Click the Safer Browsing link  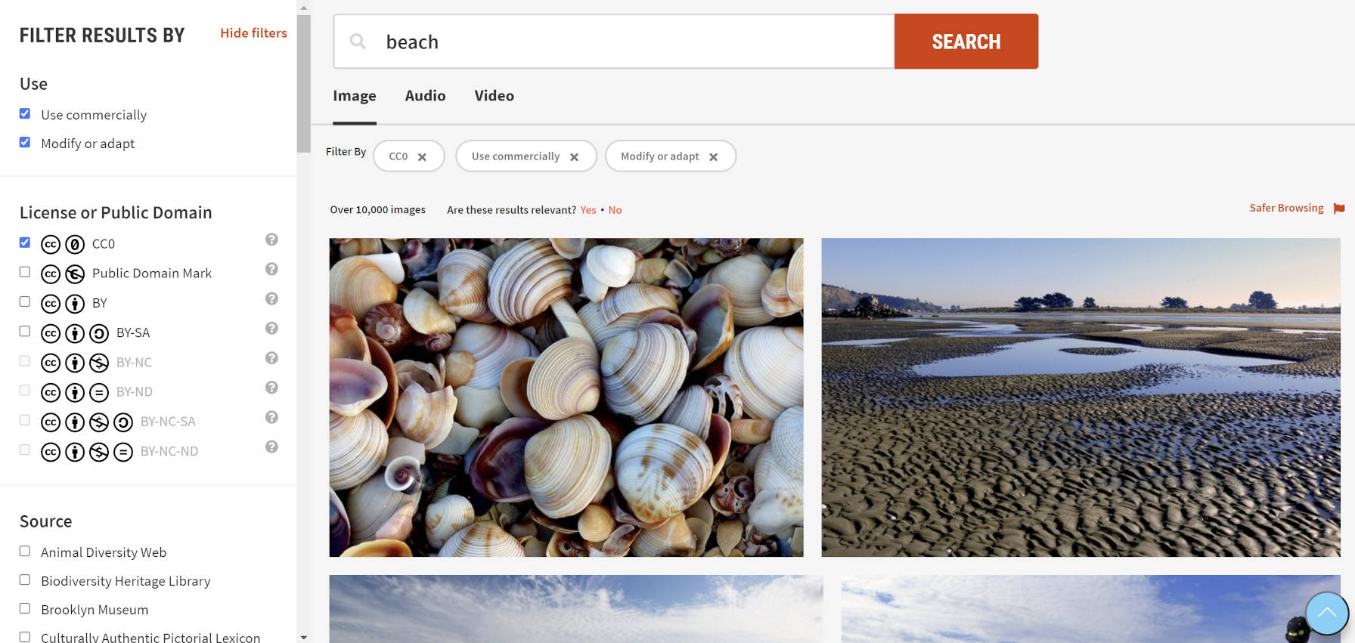(1286, 208)
